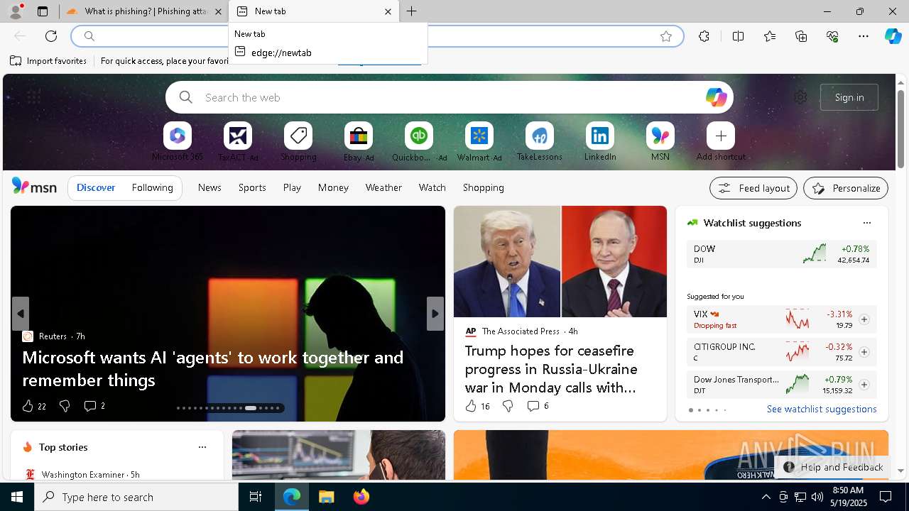909x511 pixels.
Task: Open Top stories more options
Action: [202, 447]
